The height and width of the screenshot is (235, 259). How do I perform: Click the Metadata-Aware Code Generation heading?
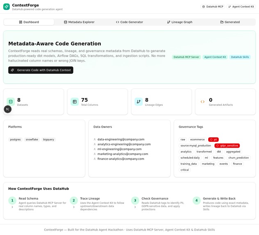(55, 43)
